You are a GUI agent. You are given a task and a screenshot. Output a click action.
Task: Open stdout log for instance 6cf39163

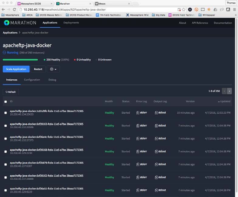pyautogui.click(x=160, y=126)
